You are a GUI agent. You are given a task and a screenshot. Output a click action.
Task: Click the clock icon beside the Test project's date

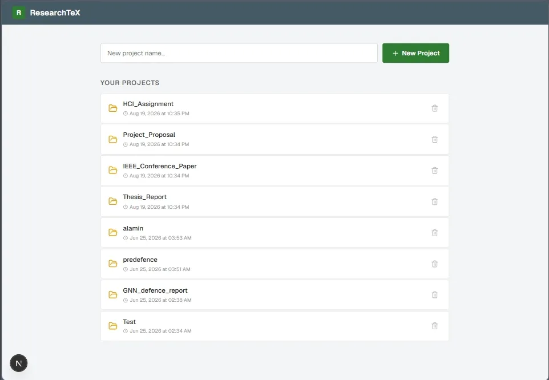click(126, 331)
